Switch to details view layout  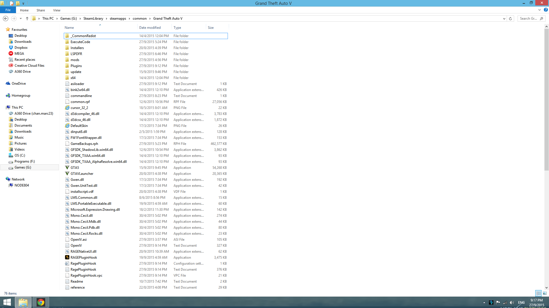click(538, 293)
